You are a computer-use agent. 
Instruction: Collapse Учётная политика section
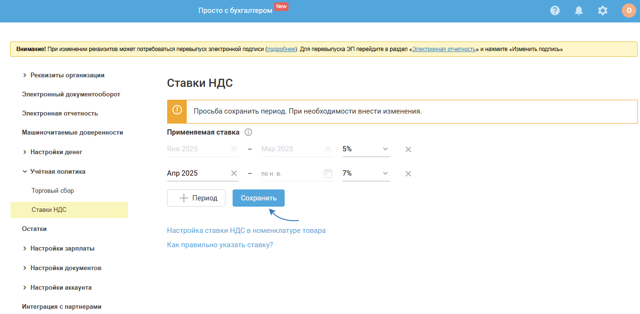click(x=54, y=171)
